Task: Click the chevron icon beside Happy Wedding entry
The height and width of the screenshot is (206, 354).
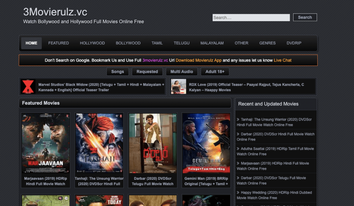Action: (x=238, y=193)
